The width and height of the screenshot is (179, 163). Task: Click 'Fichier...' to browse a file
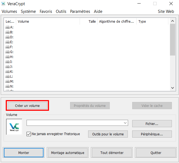click(x=152, y=124)
